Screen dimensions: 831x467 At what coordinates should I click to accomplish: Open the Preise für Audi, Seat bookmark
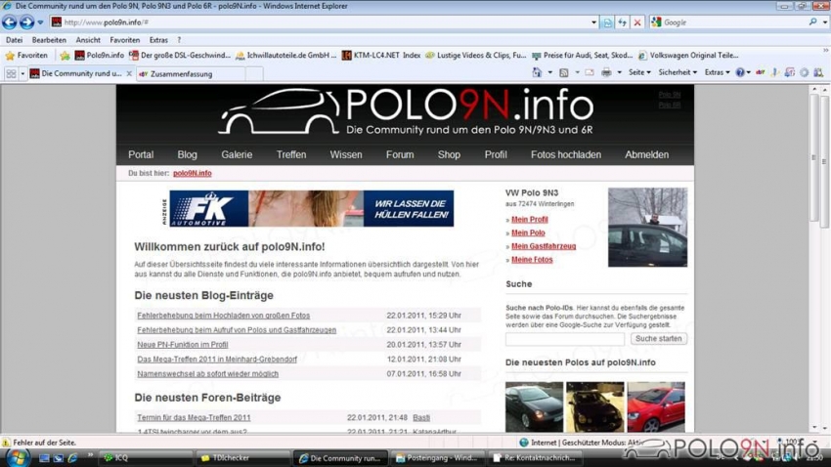click(583, 55)
